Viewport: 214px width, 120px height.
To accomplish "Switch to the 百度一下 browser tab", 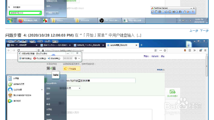I will click(x=22, y=45).
